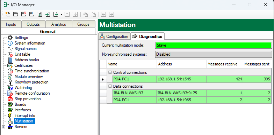This screenshot has height=135, width=274.
Task: Click the Save configuration disk icon
Action: (x=40, y=14)
